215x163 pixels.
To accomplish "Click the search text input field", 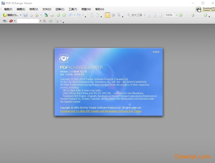I will point(28,20).
